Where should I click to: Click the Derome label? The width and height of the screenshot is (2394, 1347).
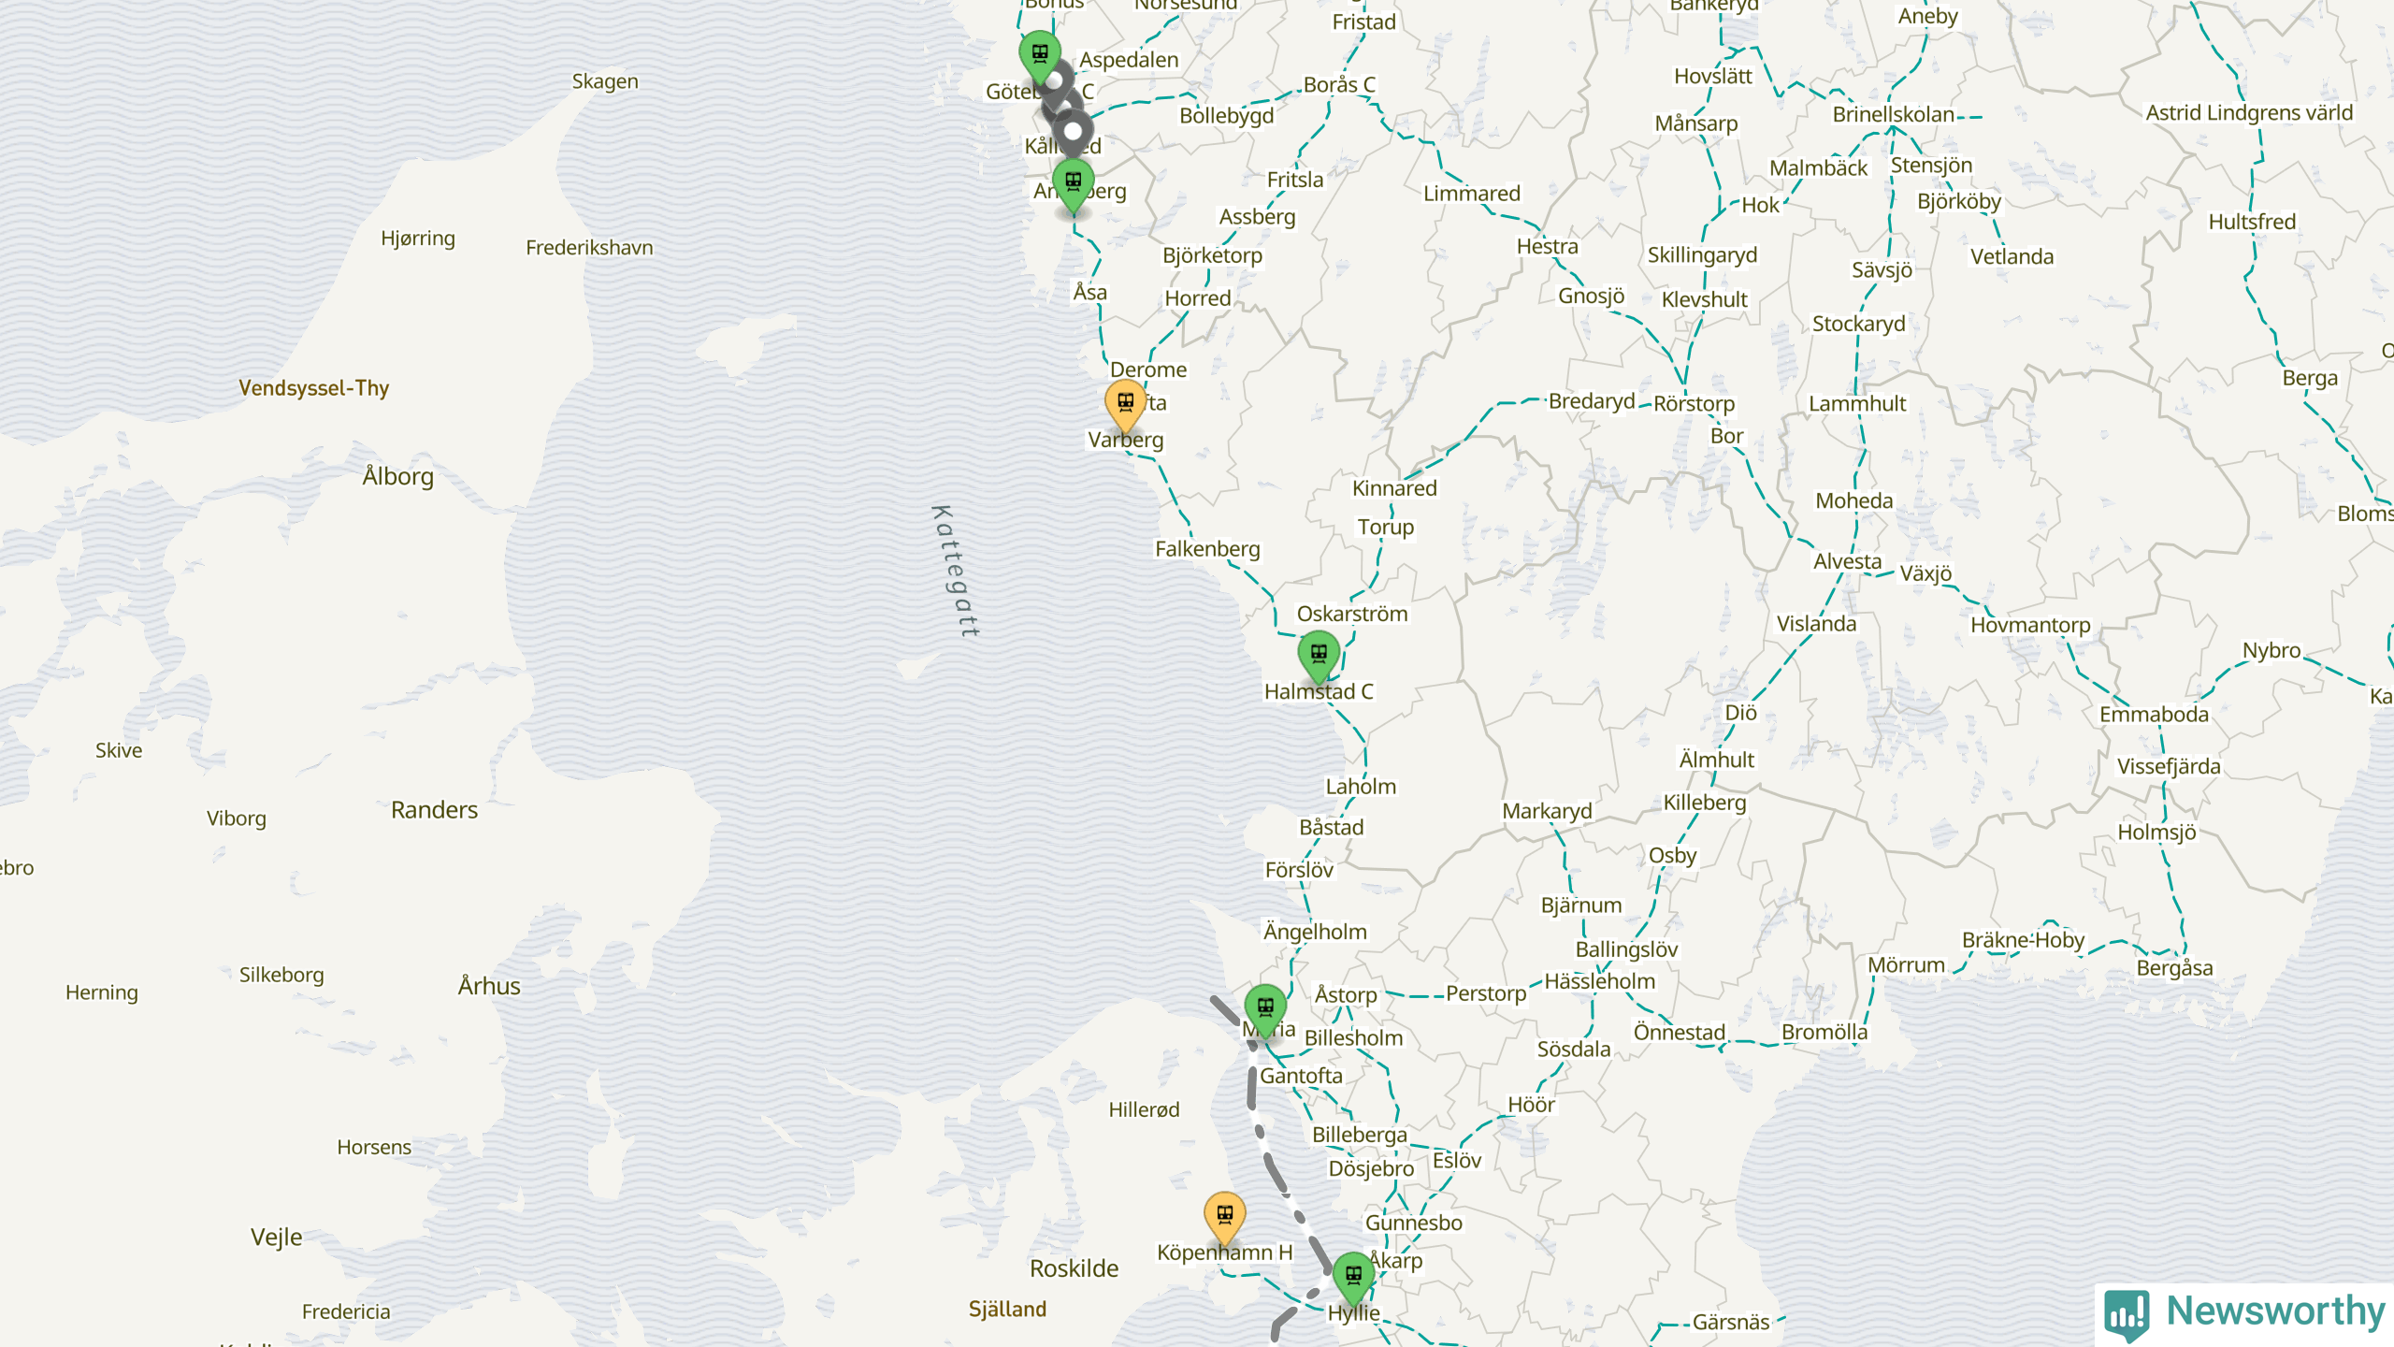pyautogui.click(x=1148, y=370)
